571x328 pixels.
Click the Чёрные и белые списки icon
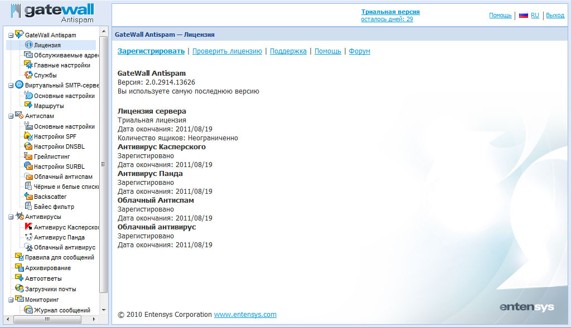[x=28, y=186]
